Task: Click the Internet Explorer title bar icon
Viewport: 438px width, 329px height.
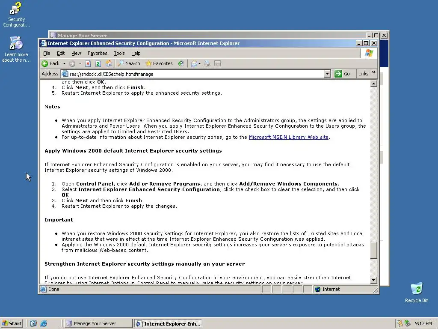Action: pyautogui.click(x=43, y=43)
